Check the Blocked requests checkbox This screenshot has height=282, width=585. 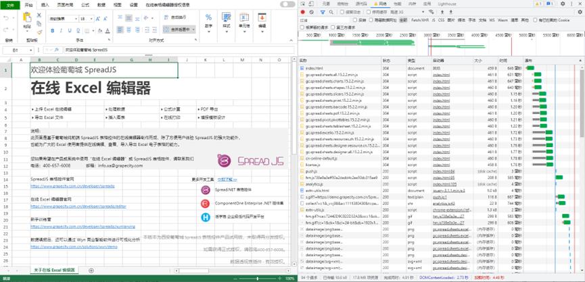(302, 27)
